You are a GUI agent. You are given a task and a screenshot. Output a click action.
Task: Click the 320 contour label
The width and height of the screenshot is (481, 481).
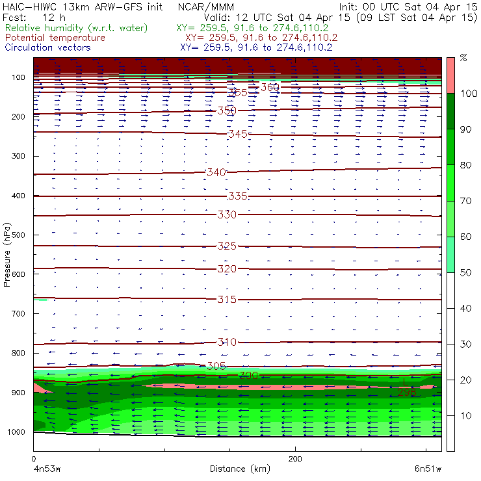pos(227,269)
